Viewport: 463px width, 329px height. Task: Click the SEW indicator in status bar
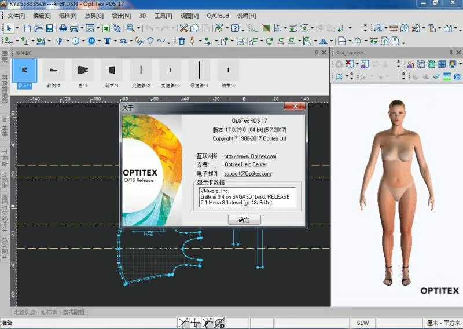(x=363, y=323)
